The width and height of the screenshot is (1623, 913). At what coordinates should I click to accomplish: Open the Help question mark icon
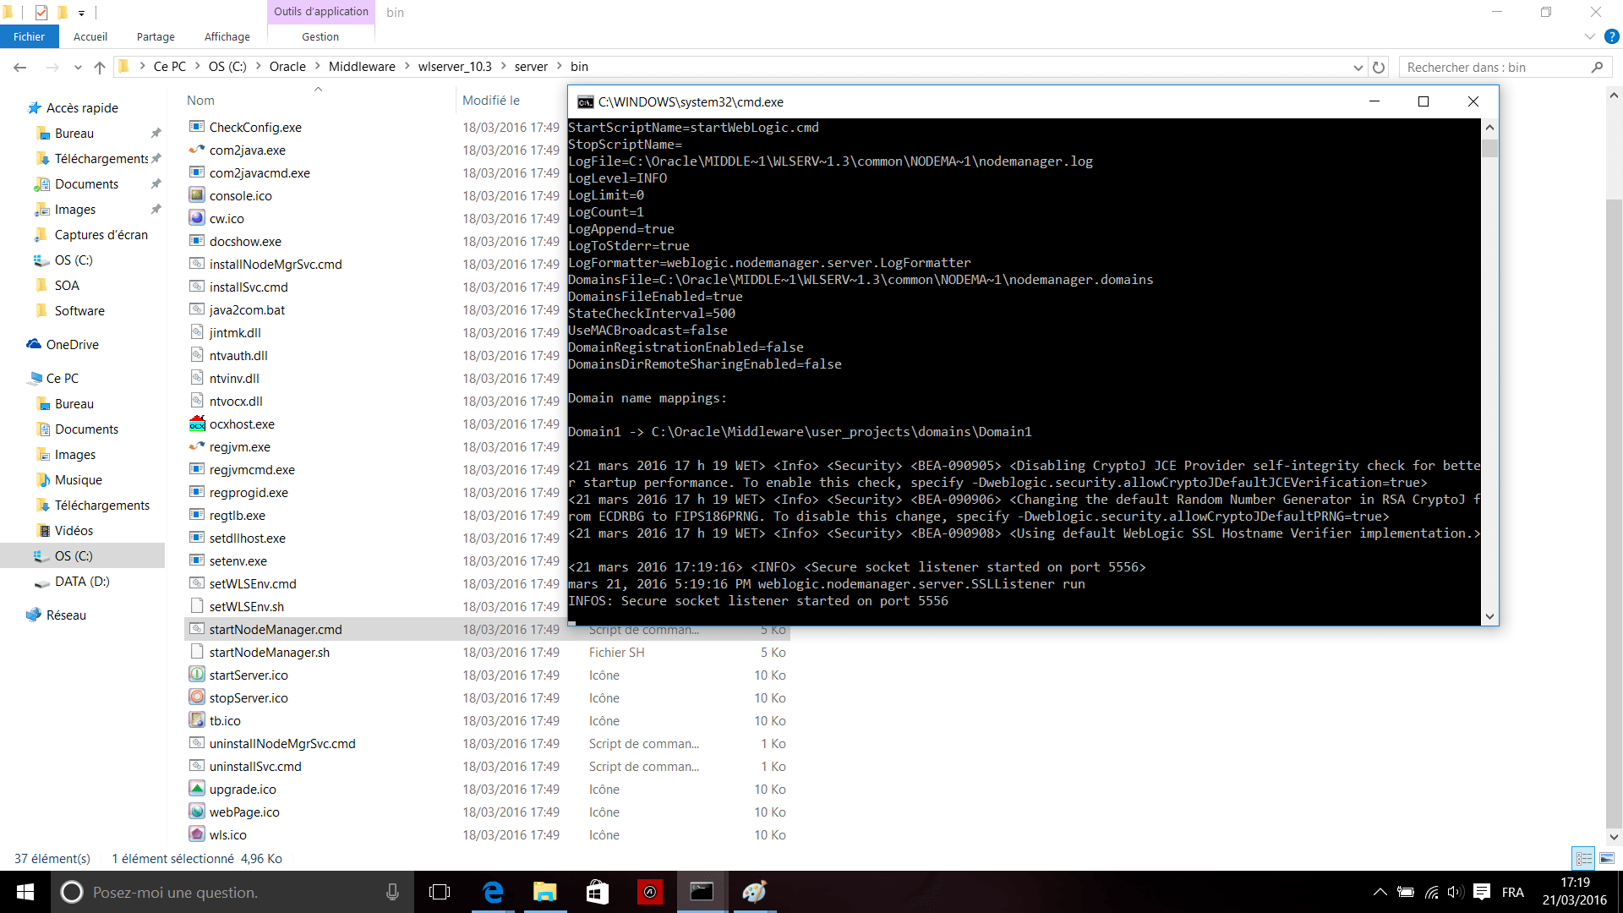pos(1611,36)
